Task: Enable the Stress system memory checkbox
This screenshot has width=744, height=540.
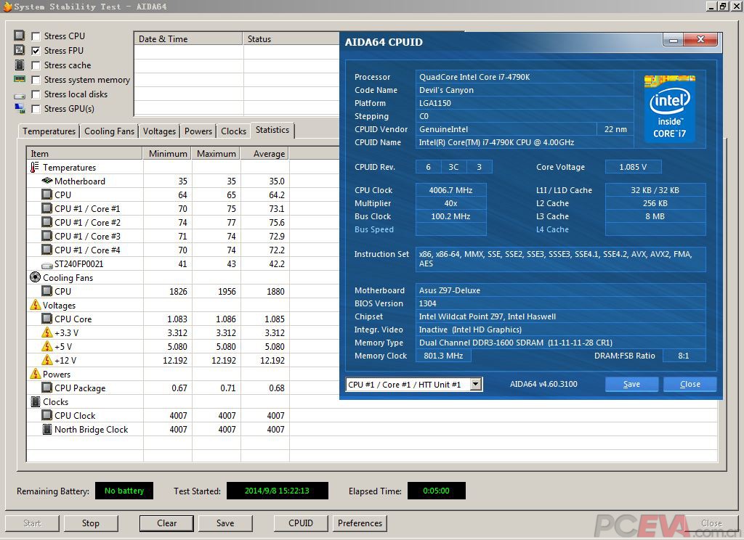Action: tap(36, 80)
